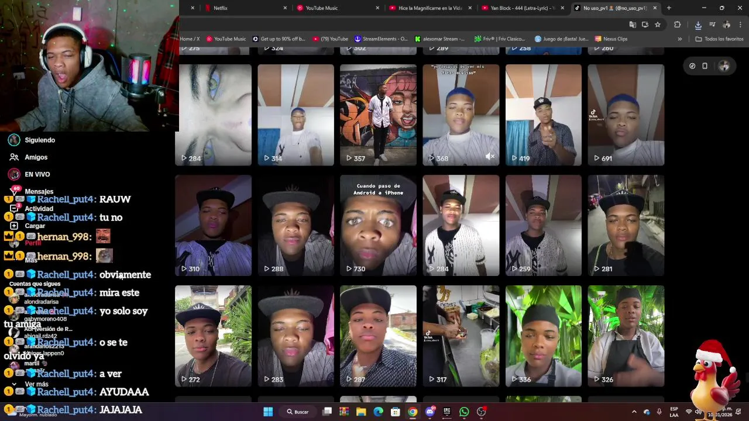Screen dimensions: 749x421
Task: Open the video with 326 plays
Action: pyautogui.click(x=626, y=336)
